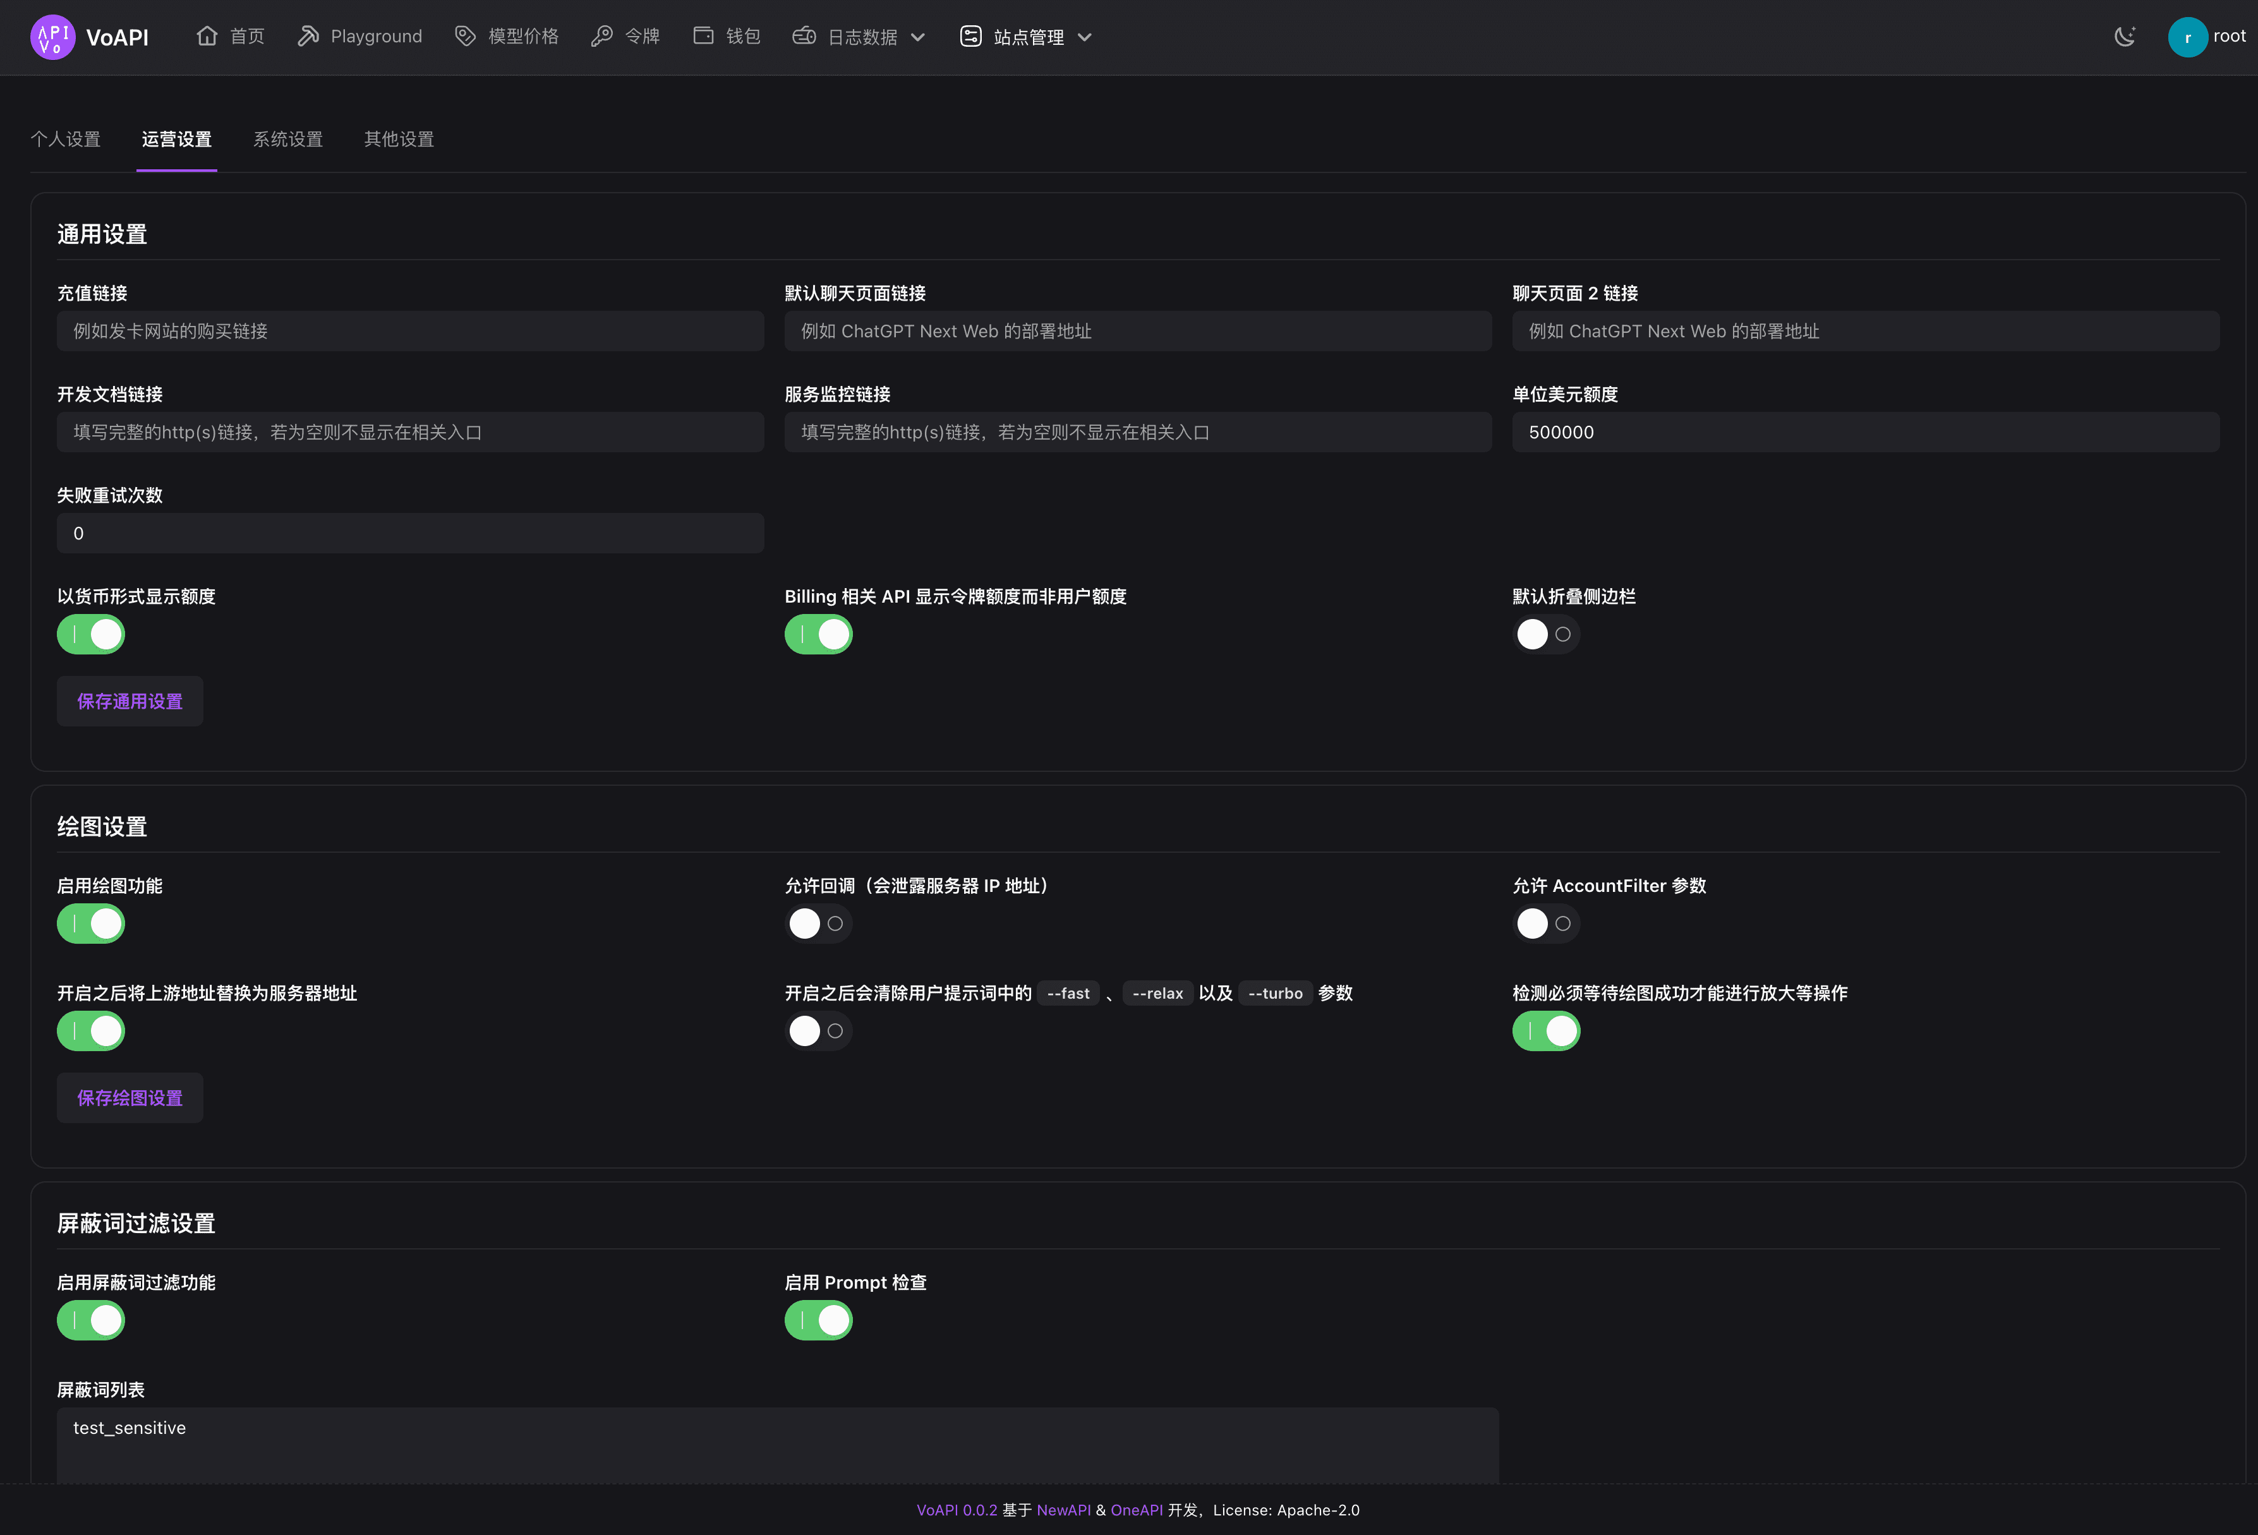Disable 启用 Prompt 检查 switch

pos(819,1320)
